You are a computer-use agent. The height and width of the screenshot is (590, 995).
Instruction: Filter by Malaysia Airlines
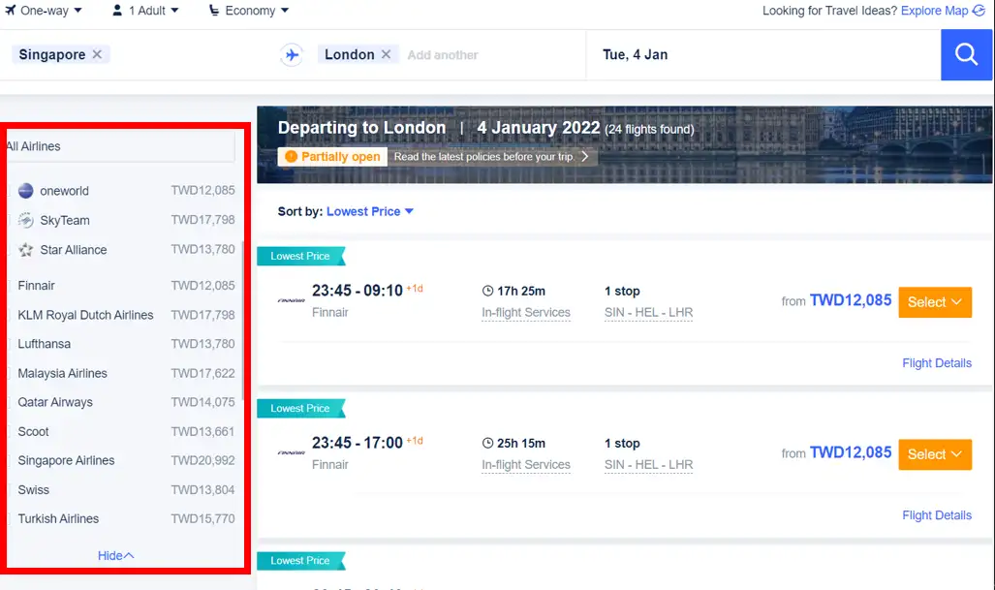62,373
